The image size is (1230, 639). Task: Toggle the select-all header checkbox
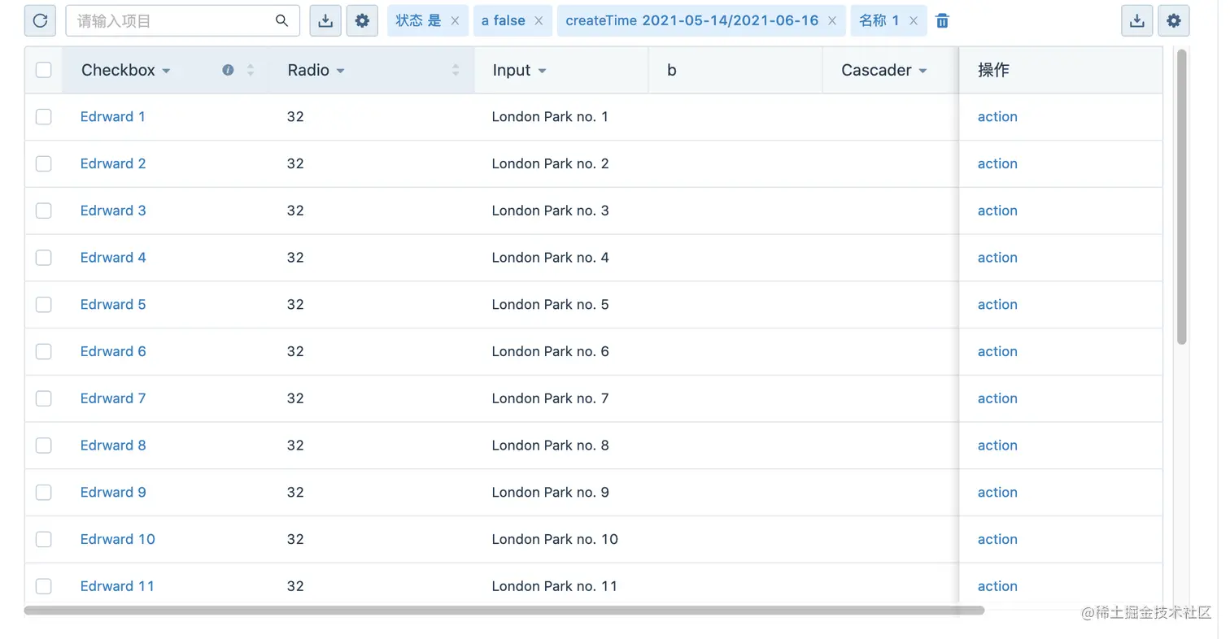coord(44,70)
